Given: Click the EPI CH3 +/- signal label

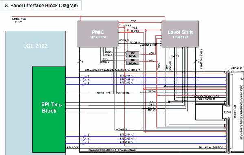Looking at the screenshot, I should pos(127,83).
